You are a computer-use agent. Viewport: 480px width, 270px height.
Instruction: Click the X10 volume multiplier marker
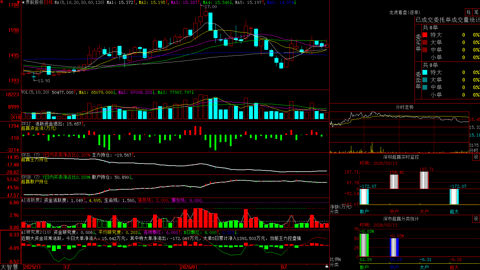tap(16, 117)
